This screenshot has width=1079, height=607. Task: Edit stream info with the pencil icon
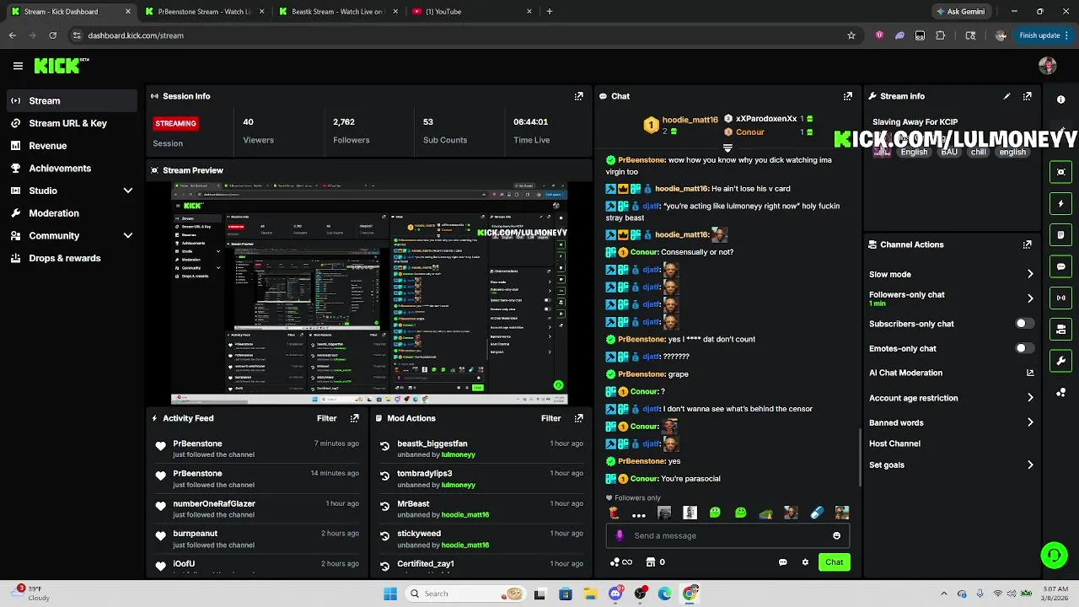pos(1007,96)
